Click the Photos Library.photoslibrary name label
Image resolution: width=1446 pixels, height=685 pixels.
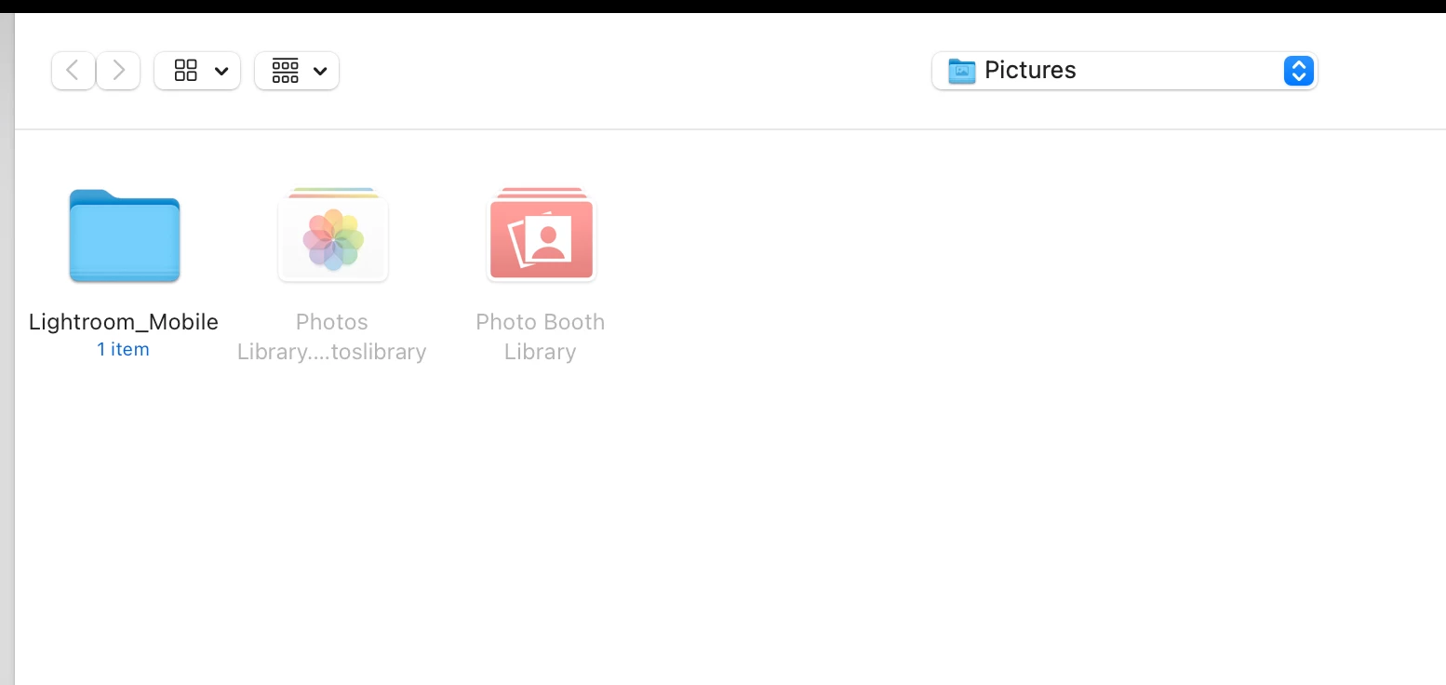332,337
